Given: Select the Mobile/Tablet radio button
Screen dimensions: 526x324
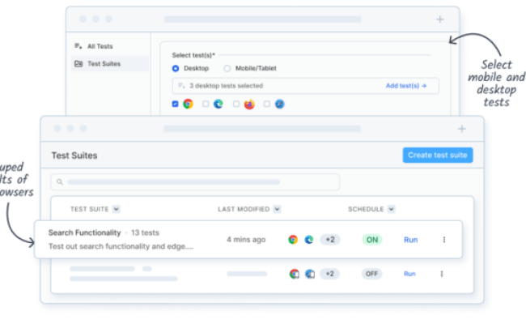Looking at the screenshot, I should pyautogui.click(x=227, y=69).
